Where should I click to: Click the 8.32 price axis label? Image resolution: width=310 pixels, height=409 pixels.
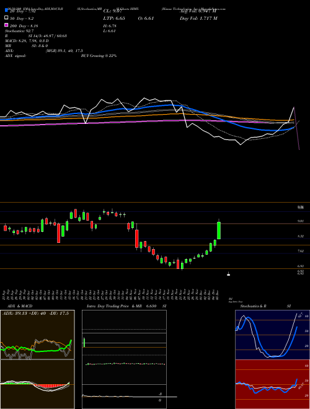pos(300,236)
